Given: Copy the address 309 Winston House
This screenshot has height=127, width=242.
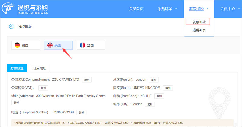Looking at the screenshot, I should (x=16, y=103).
